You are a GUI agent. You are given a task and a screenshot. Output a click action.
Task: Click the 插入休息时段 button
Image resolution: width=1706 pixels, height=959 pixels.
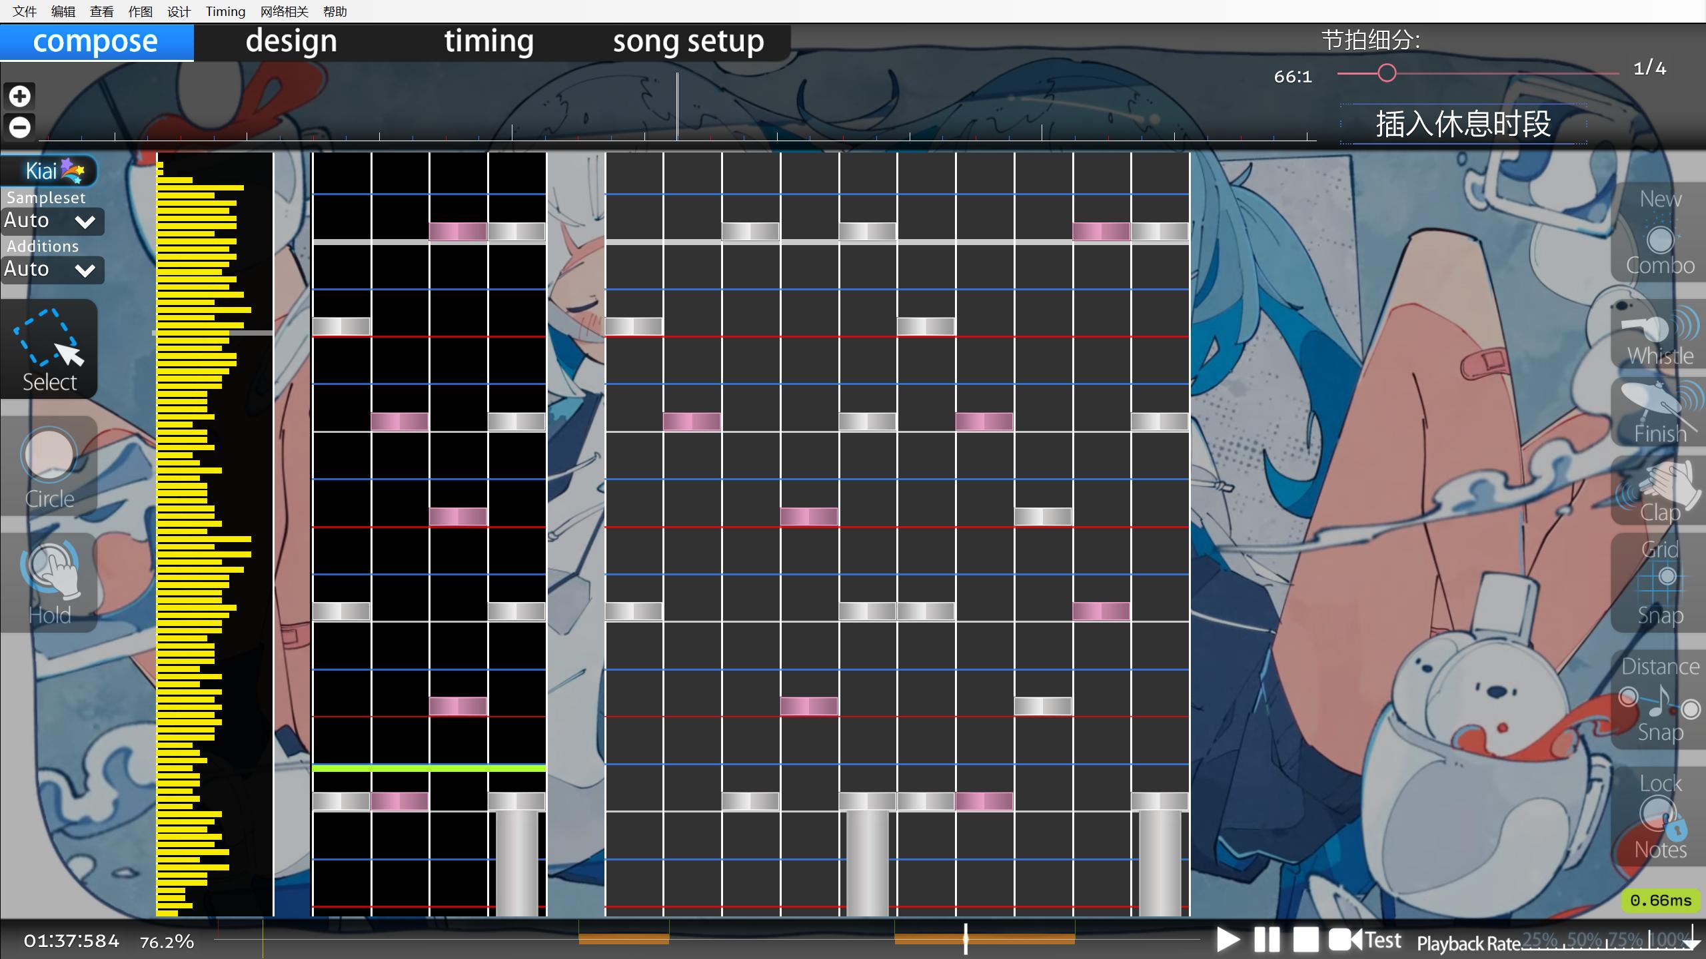(1463, 124)
